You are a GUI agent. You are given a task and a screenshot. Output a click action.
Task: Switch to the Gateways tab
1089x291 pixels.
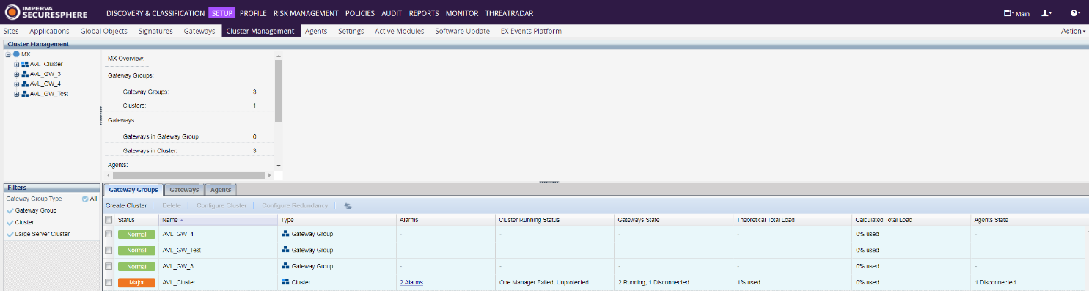point(184,190)
